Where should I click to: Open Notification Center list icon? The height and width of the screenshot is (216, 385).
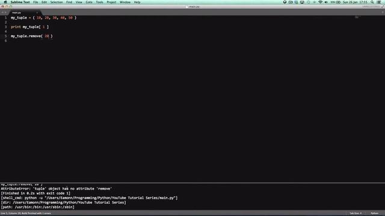(379, 2)
